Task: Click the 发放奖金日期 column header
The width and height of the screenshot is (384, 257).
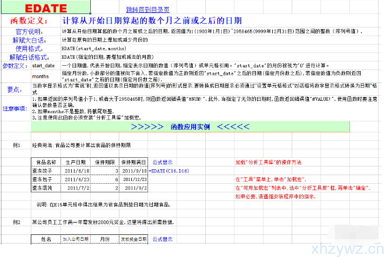Action: point(133,239)
